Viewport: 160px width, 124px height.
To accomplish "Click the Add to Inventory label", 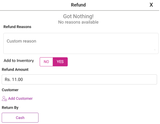I will tap(19, 61).
